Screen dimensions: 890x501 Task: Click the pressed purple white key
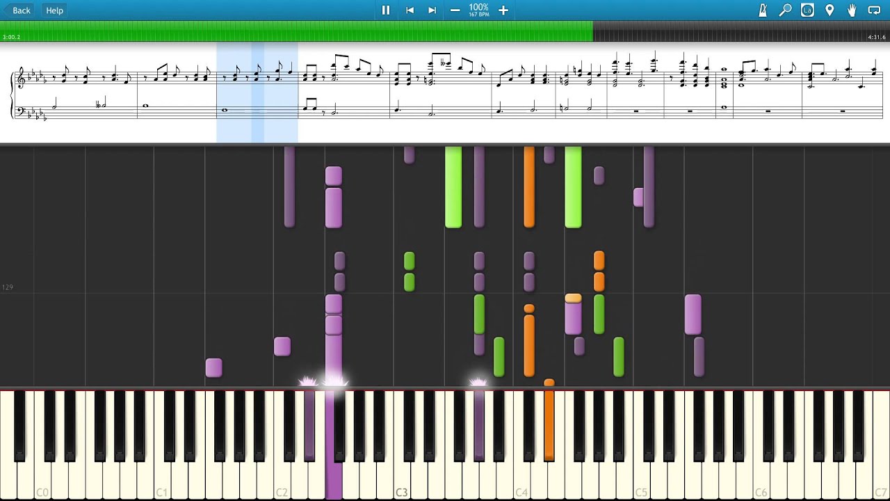[333, 480]
